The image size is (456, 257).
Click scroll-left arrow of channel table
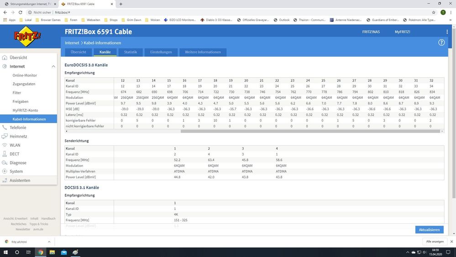click(x=67, y=131)
